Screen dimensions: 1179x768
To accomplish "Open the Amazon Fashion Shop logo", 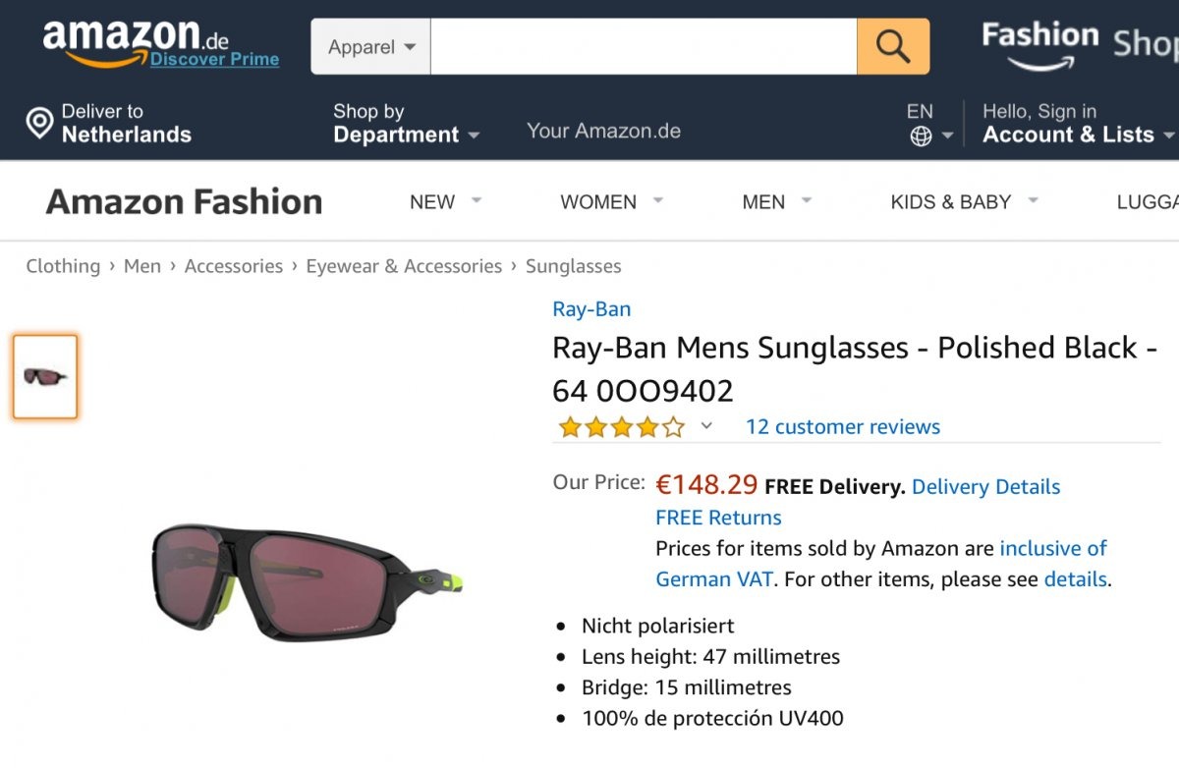I will [x=1076, y=44].
